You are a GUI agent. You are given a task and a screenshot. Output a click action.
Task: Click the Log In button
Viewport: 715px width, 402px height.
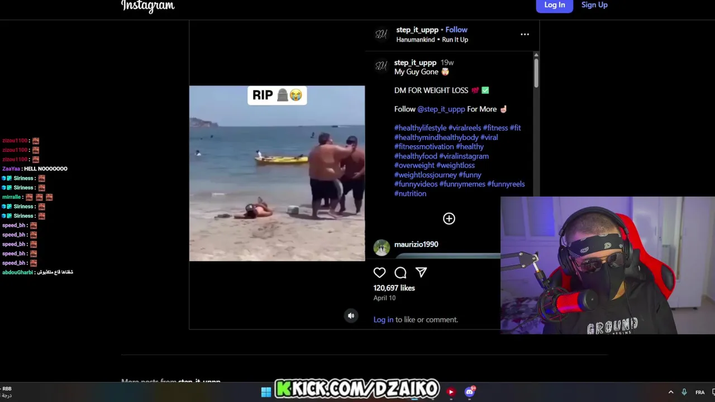coord(555,5)
